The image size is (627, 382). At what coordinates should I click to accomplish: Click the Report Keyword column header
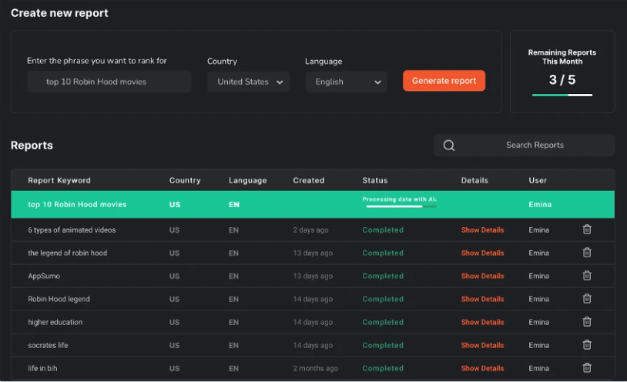[59, 180]
